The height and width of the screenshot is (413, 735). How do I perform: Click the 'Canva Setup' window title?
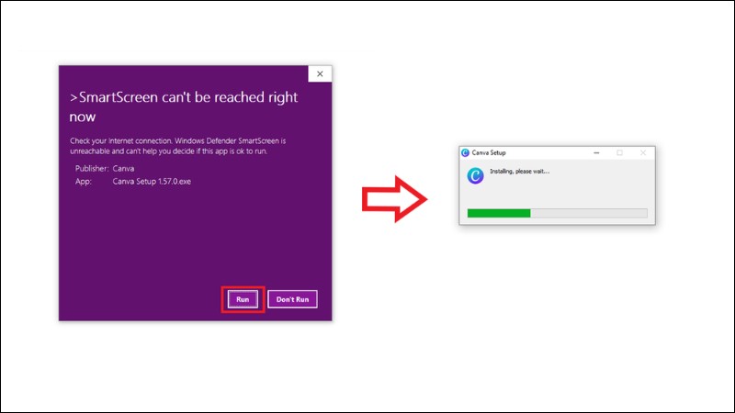(x=489, y=152)
